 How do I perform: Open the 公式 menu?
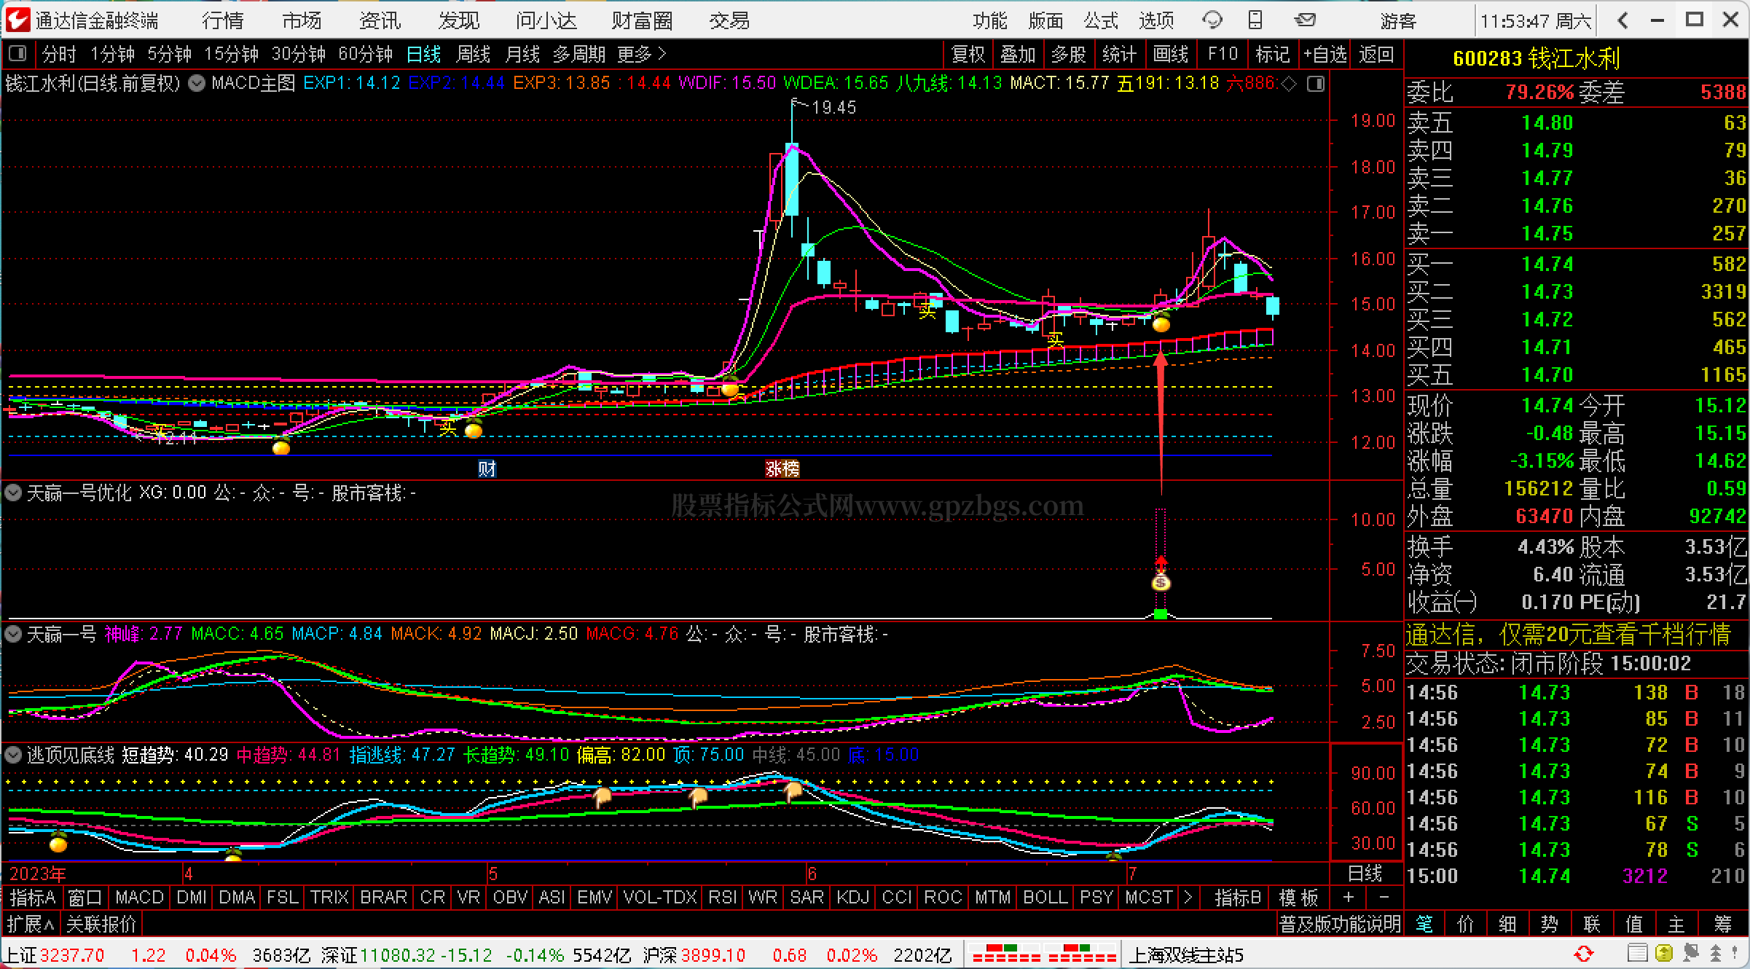(x=1101, y=20)
